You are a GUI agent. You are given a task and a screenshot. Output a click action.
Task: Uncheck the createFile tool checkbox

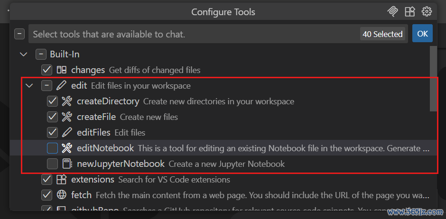[52, 117]
